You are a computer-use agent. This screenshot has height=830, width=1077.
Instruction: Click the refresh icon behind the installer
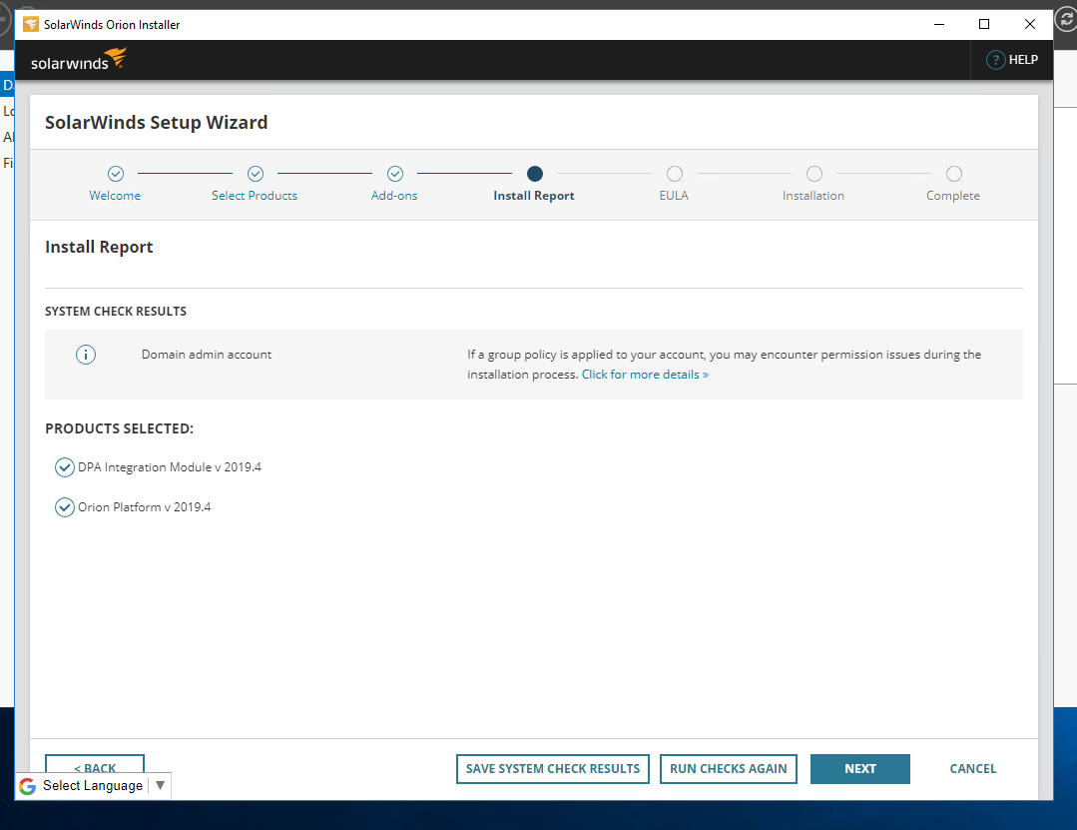coord(1067,19)
